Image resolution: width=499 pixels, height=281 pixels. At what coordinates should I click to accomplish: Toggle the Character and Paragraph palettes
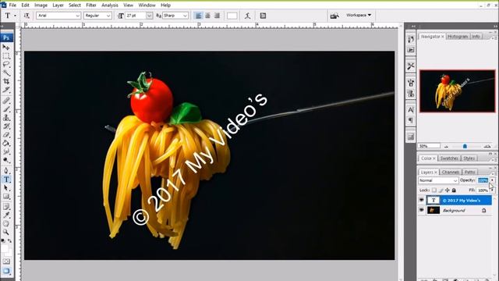coord(263,16)
